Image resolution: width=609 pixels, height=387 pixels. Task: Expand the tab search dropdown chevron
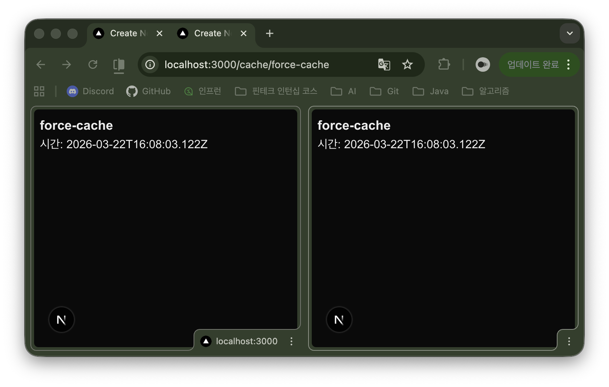pos(569,33)
